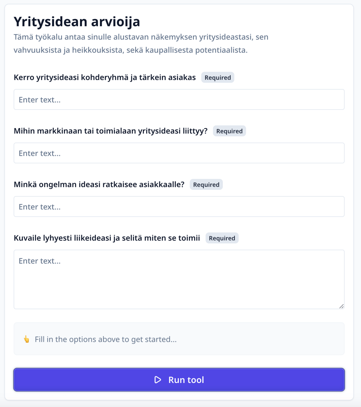
Task: Click the Kuvaile lyhyesti liikeideasi label
Action: 107,238
